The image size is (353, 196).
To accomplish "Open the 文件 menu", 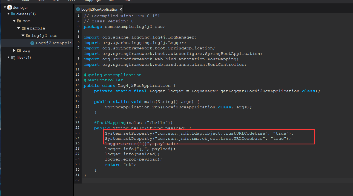I will coord(10,1).
